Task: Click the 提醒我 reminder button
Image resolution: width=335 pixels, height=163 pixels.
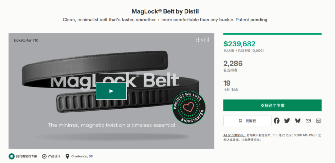Action: [x=247, y=121]
